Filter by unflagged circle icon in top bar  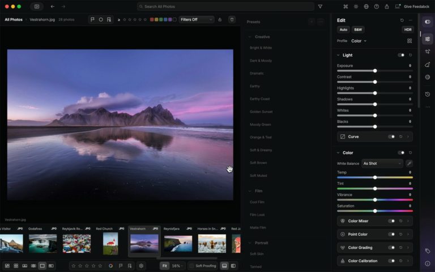101,19
